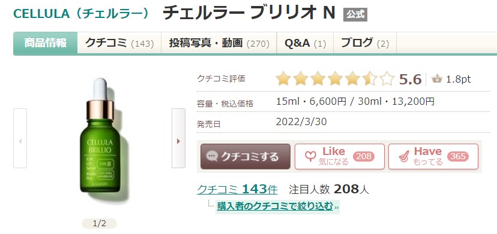Click the crown ranking icon
497x234 pixels.
(437, 79)
